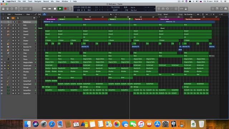Open System Preferences from the Dock

point(165,124)
